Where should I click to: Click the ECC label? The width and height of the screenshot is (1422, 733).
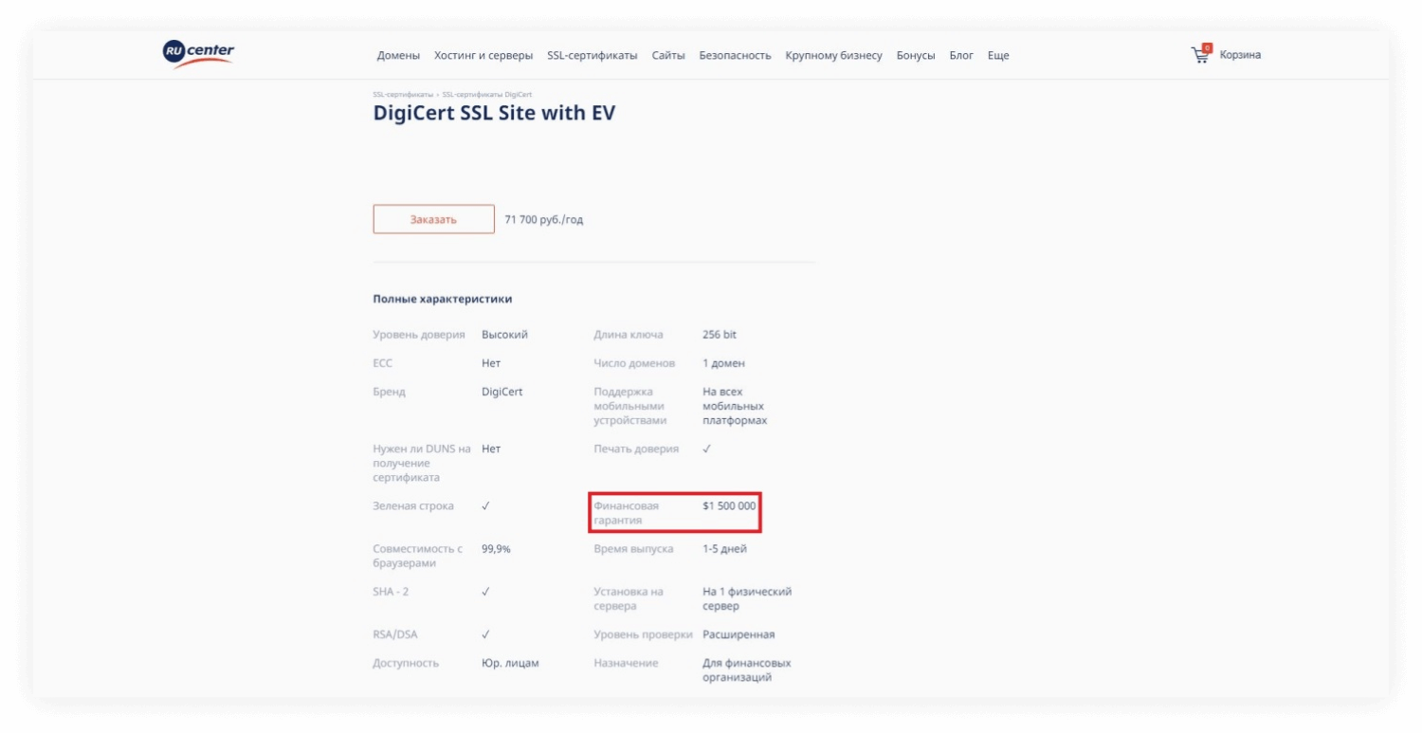(383, 363)
